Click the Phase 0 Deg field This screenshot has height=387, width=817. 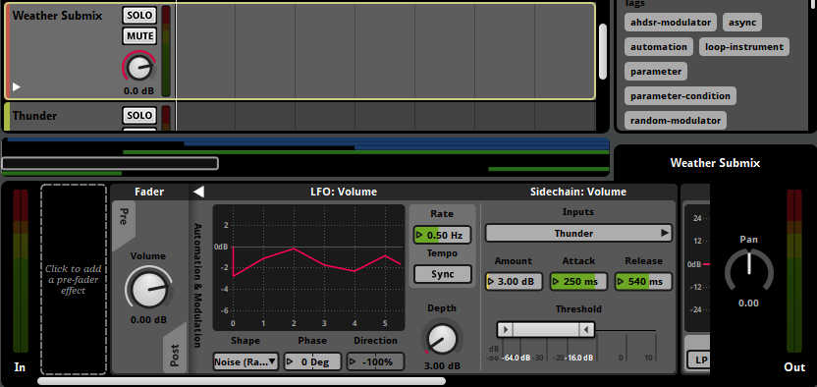312,361
